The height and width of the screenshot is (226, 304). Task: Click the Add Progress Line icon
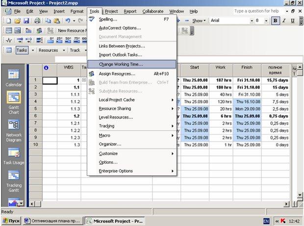click(x=39, y=40)
